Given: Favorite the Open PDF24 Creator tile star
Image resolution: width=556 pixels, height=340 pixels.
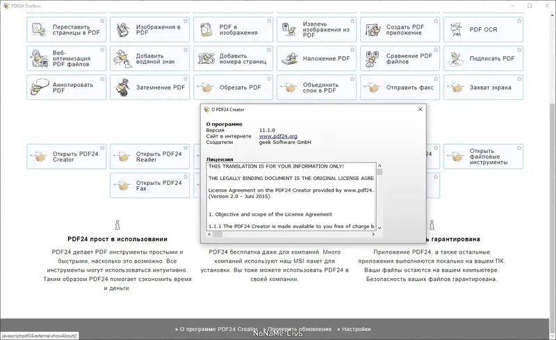Looking at the screenshot, I should (102, 147).
